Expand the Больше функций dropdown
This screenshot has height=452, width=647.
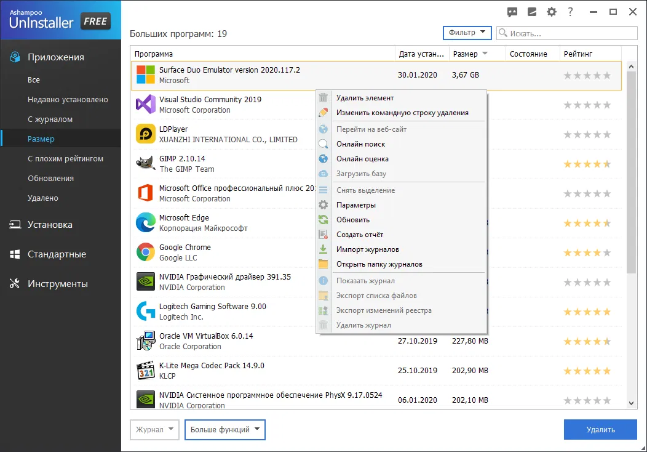(x=225, y=430)
